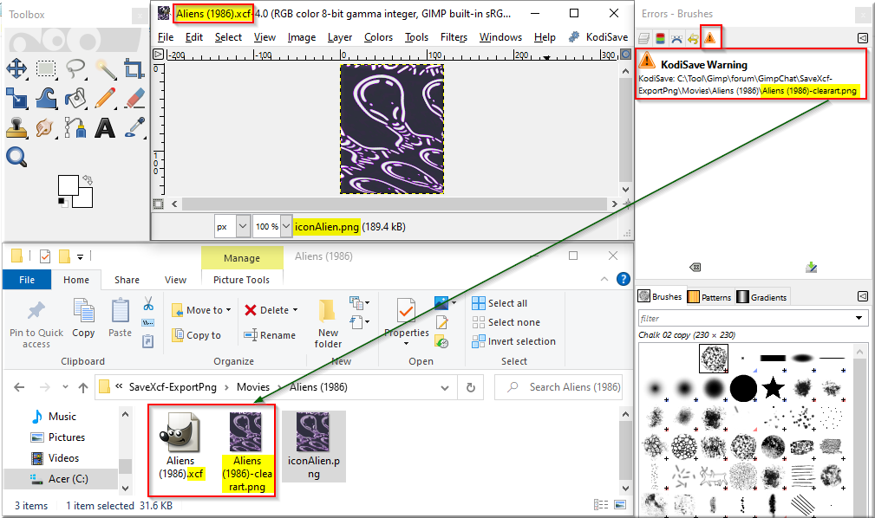The width and height of the screenshot is (875, 518).
Task: Select the Crop tool
Action: point(134,69)
